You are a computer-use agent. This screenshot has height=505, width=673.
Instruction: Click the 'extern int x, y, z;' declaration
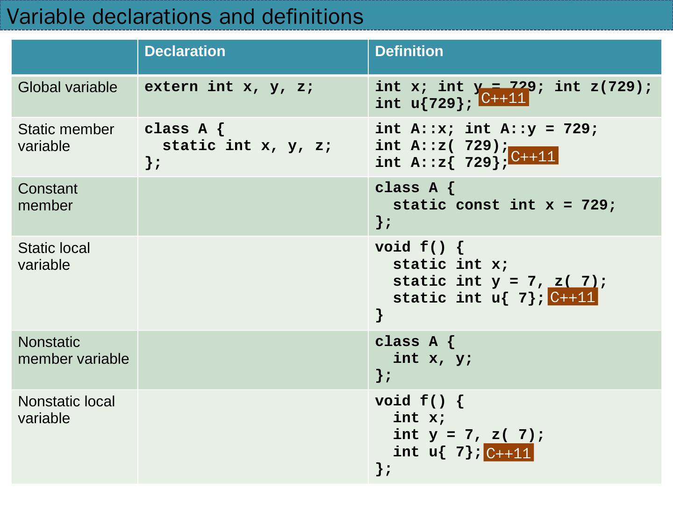229,87
